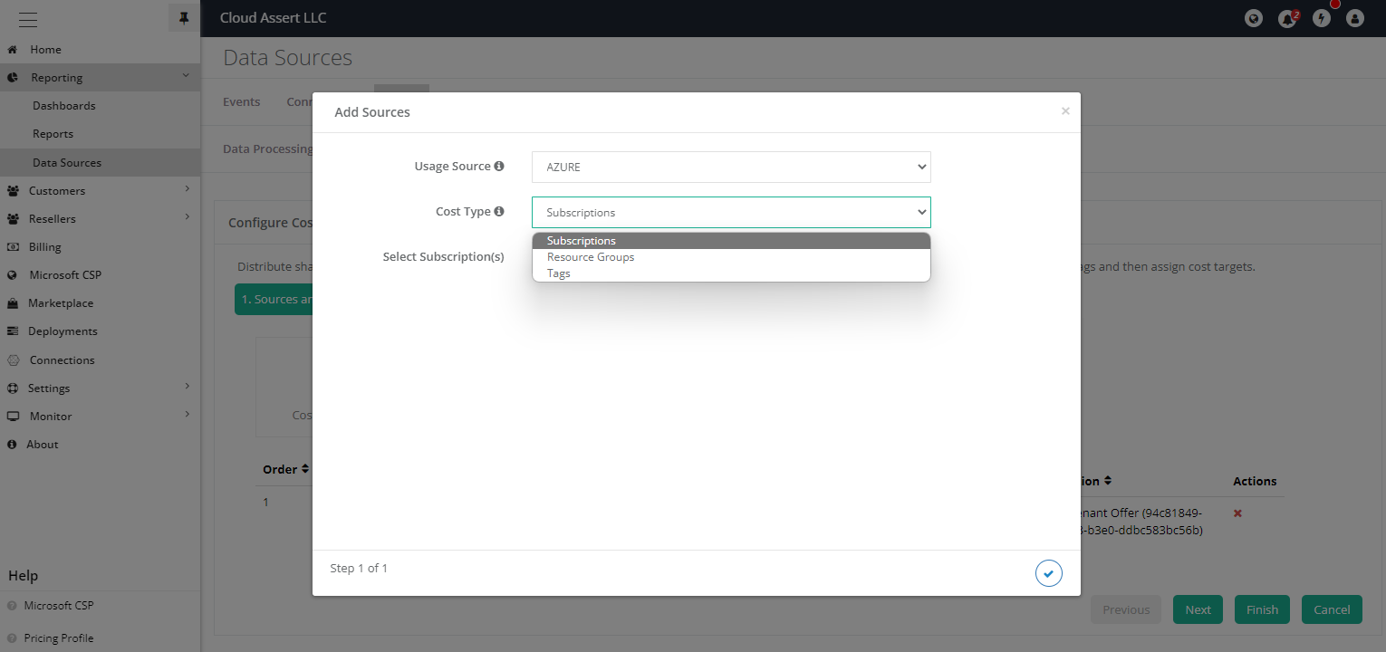Confirm with the blue checkmark button

(1048, 573)
